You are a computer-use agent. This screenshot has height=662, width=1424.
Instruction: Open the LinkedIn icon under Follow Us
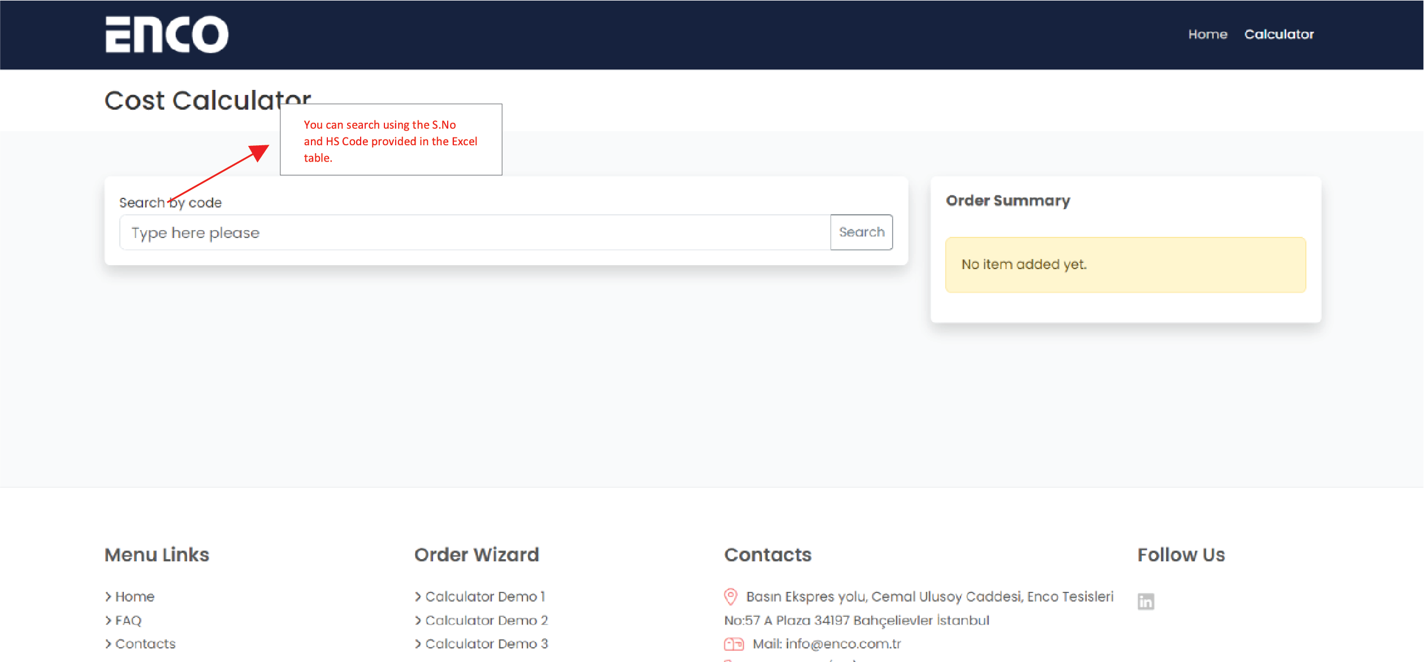(1145, 601)
